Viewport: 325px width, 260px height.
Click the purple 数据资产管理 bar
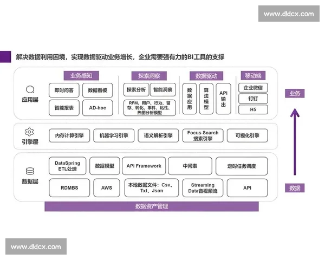(x=151, y=206)
